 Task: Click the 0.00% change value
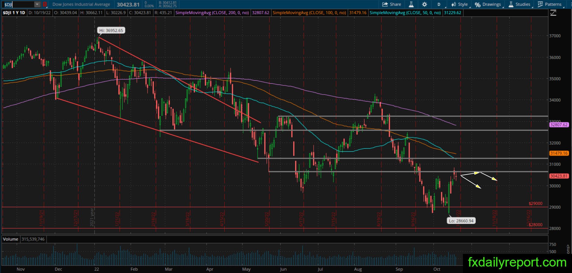pos(149,6)
